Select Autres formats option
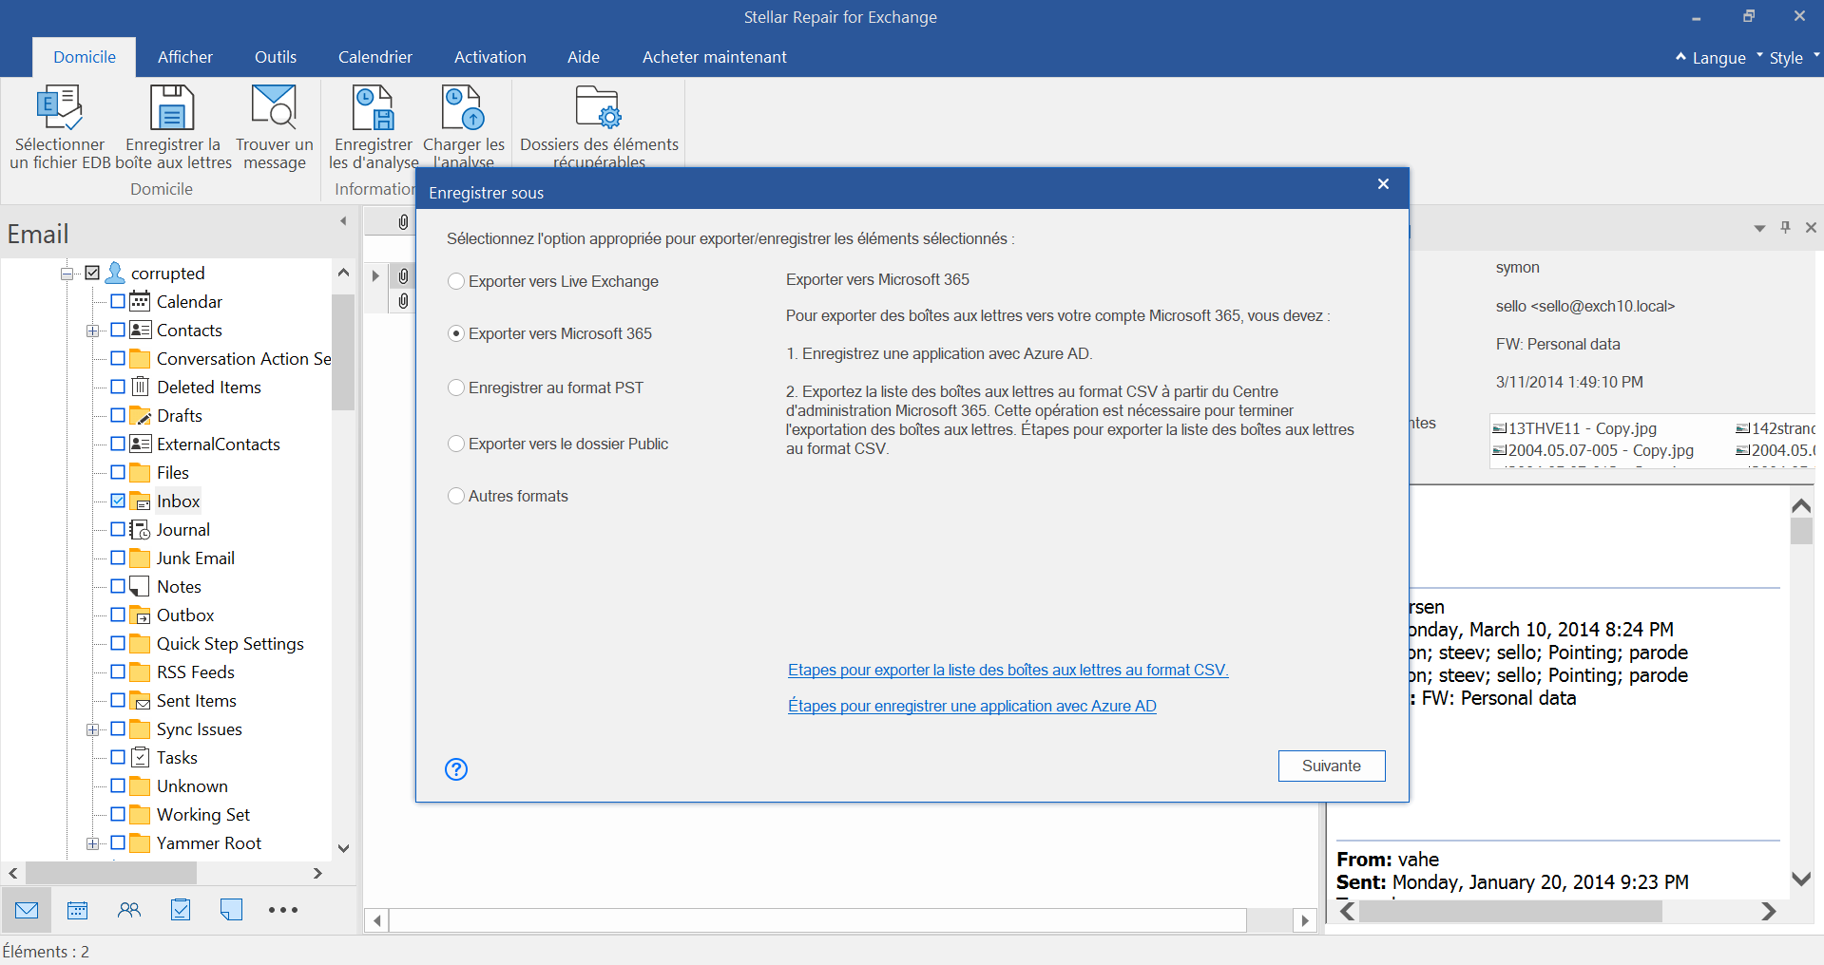Screen dimensions: 1824x965 (456, 496)
